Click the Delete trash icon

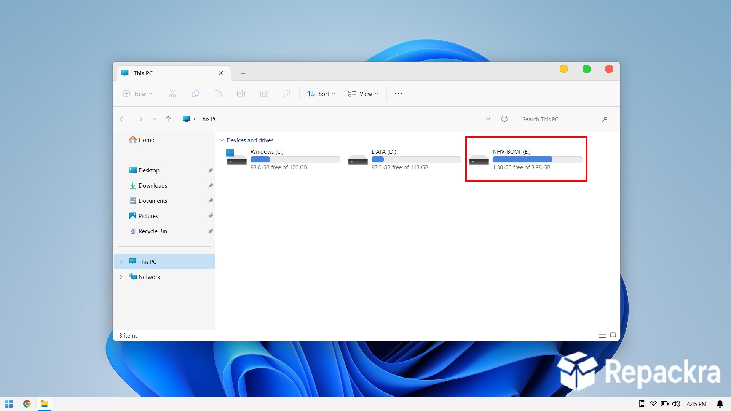pyautogui.click(x=287, y=94)
